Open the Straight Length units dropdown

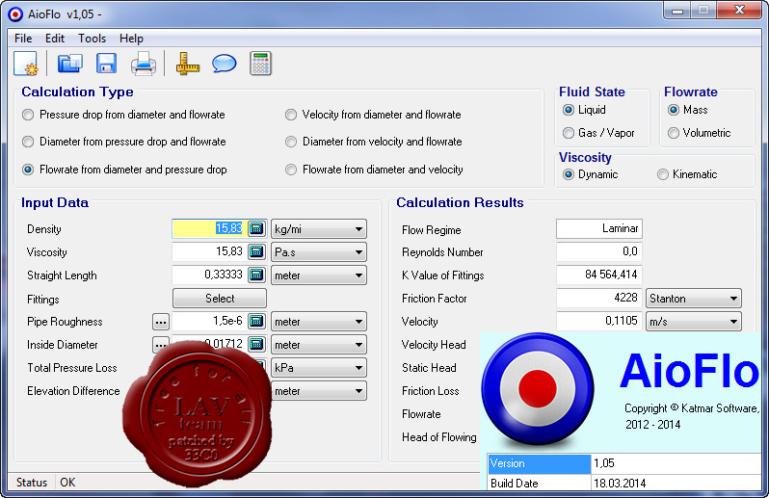(319, 275)
